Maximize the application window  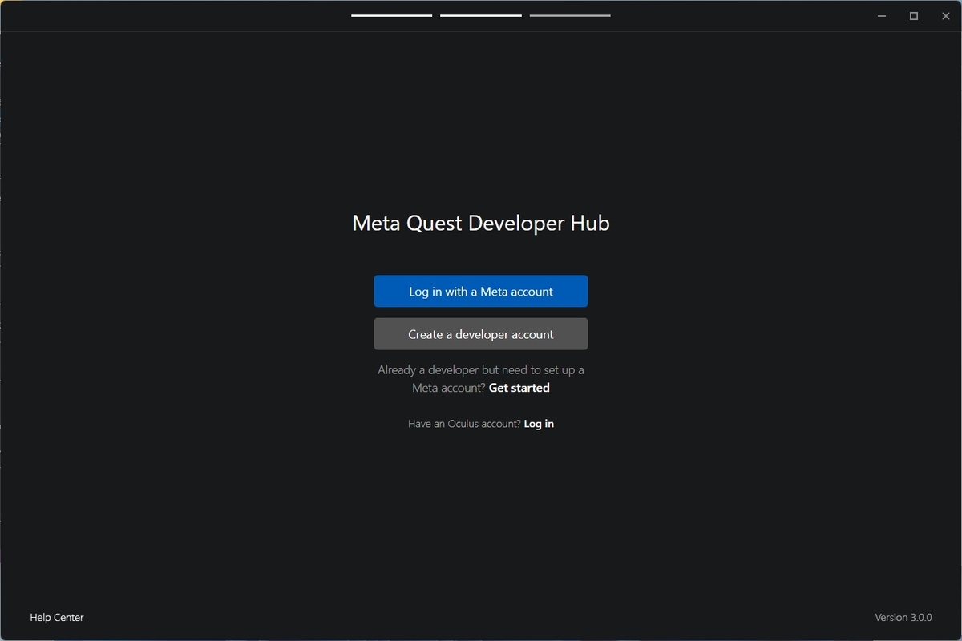click(x=913, y=15)
